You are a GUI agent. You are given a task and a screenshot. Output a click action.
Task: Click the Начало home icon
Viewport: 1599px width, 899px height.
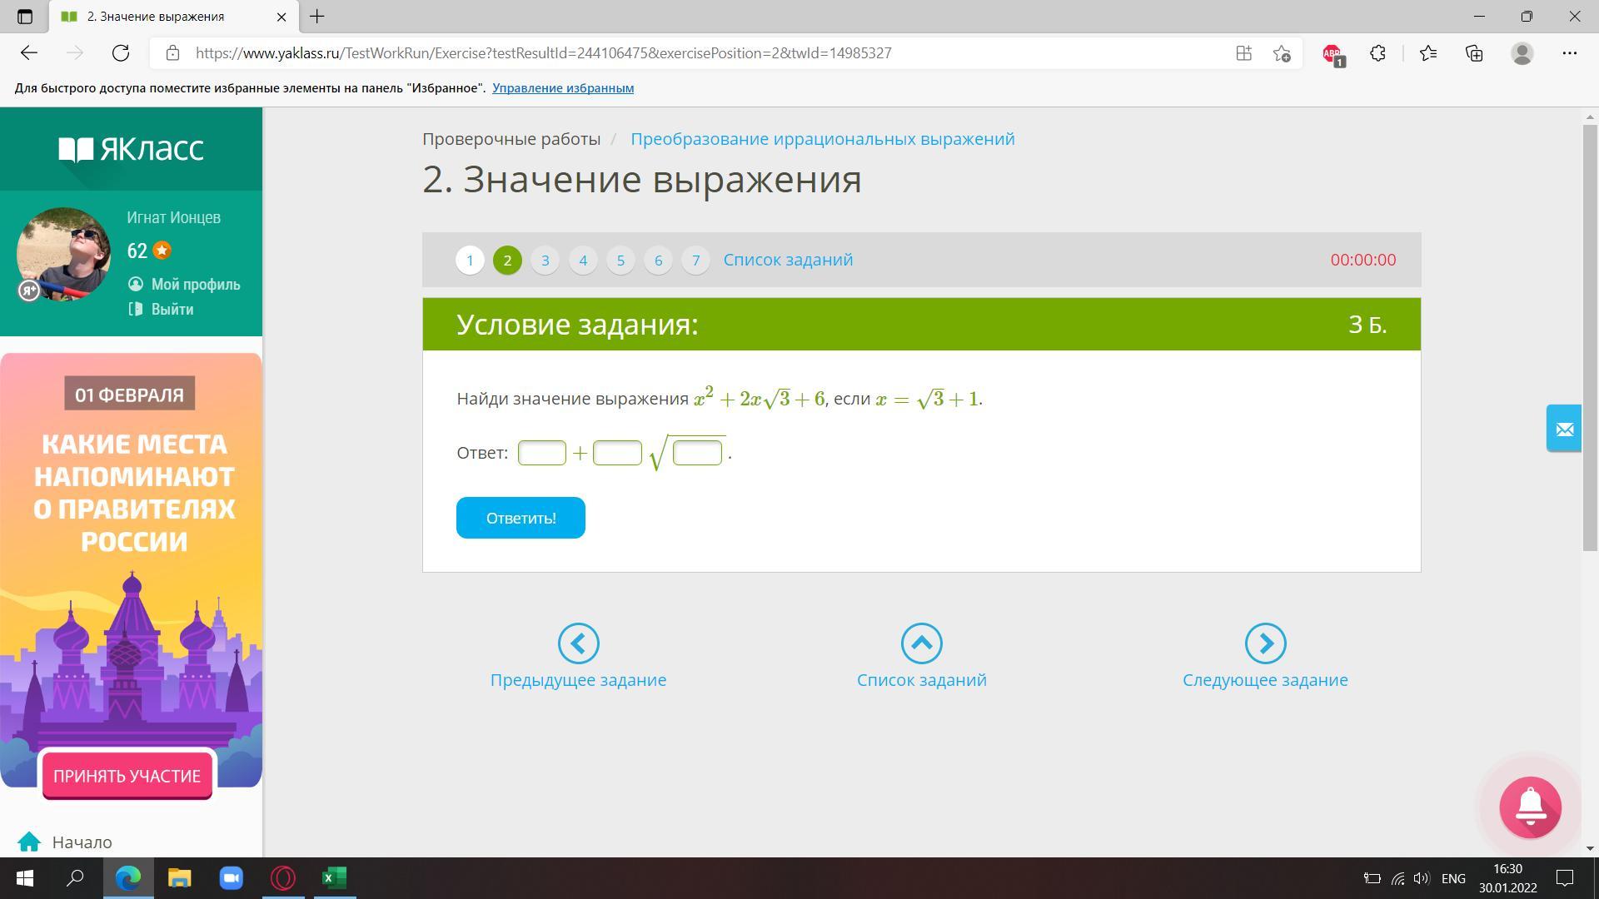[x=29, y=842]
